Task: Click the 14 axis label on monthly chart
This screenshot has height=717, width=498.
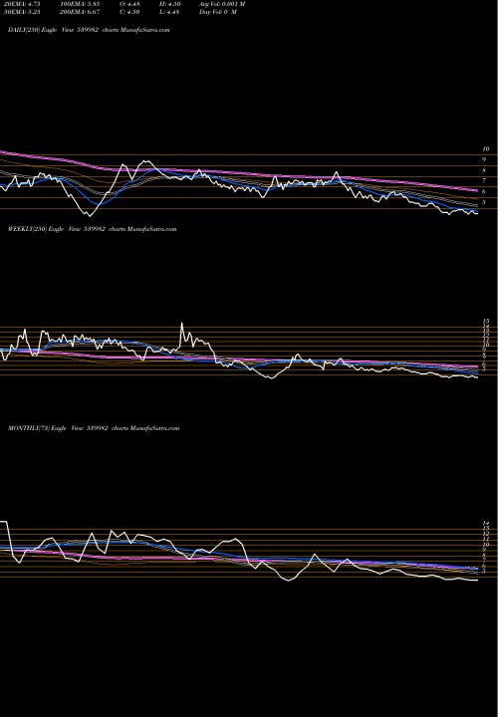Action: [x=486, y=523]
